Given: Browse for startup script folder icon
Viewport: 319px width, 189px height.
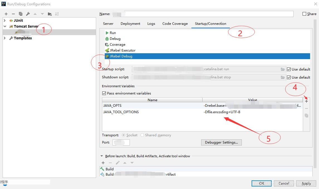Looking at the screenshot, I should pos(283,69).
